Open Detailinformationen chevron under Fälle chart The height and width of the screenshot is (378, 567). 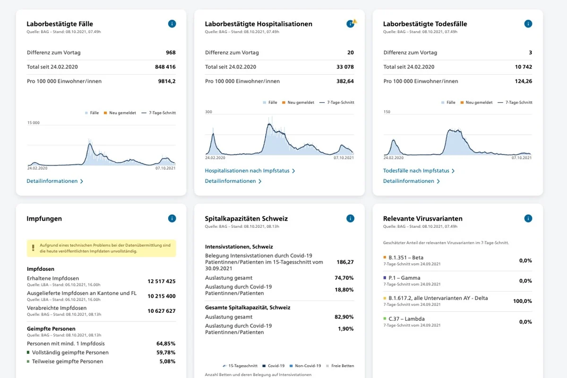81,181
